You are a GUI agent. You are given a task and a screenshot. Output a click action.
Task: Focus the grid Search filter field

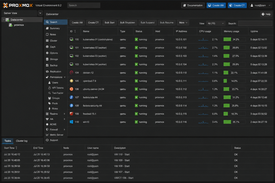point(255,24)
